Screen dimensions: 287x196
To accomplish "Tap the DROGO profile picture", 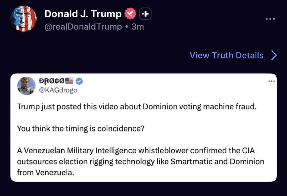I will (x=26, y=86).
